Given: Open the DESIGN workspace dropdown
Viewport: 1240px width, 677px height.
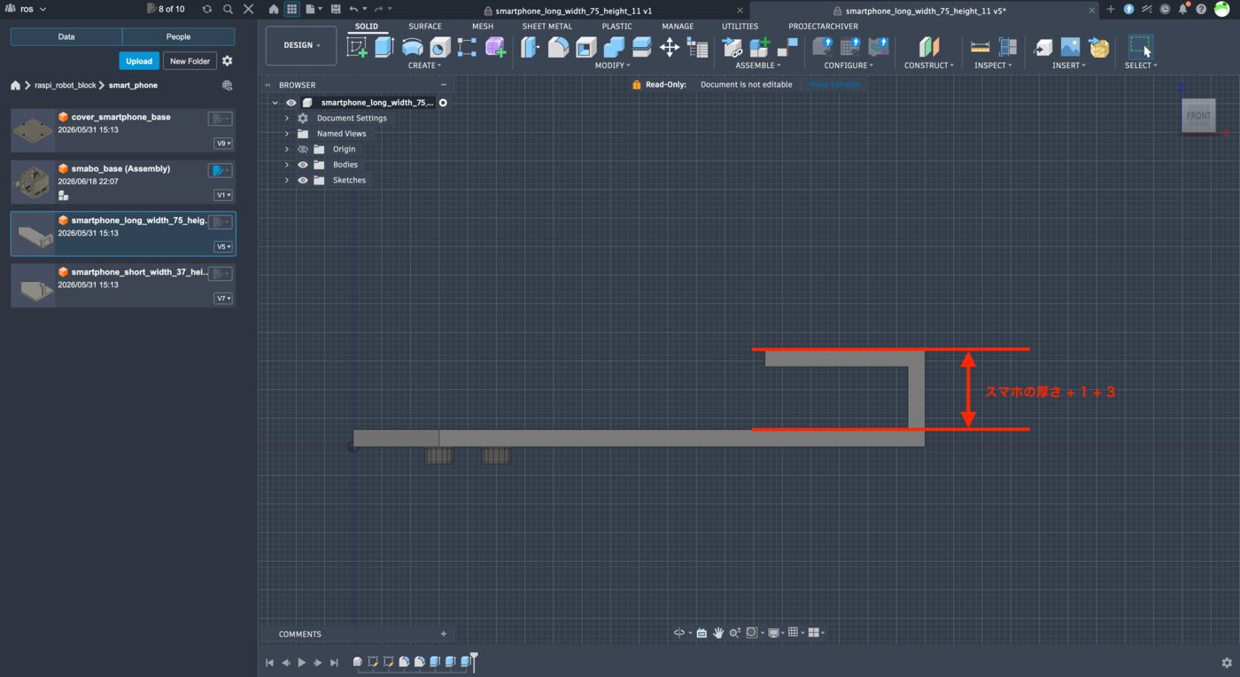Looking at the screenshot, I should (301, 45).
